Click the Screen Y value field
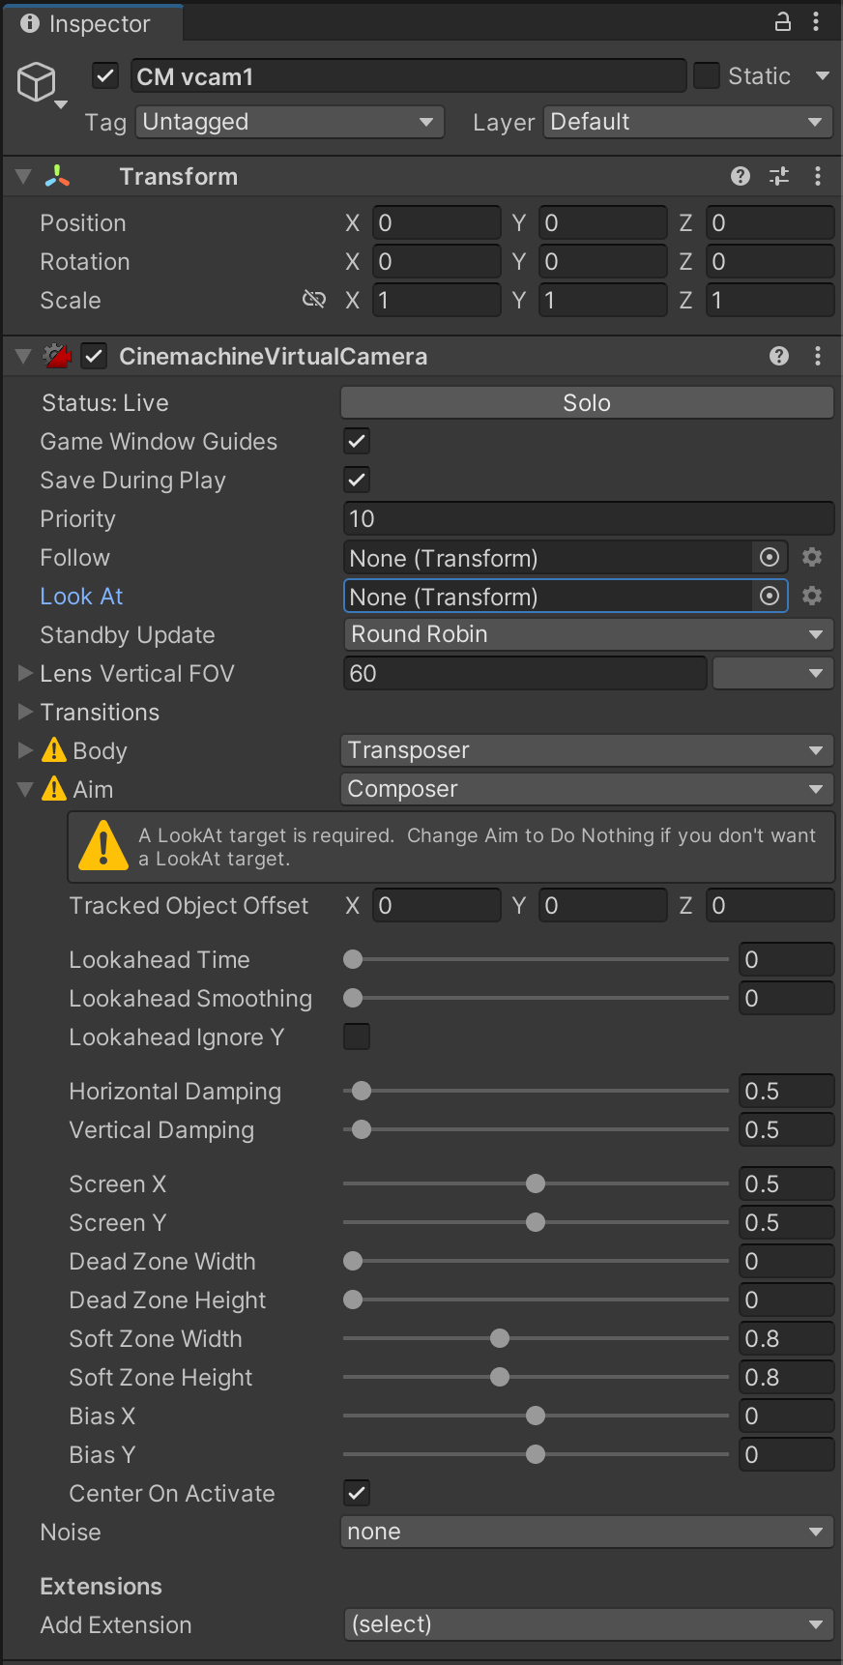The image size is (843, 1665). click(786, 1222)
